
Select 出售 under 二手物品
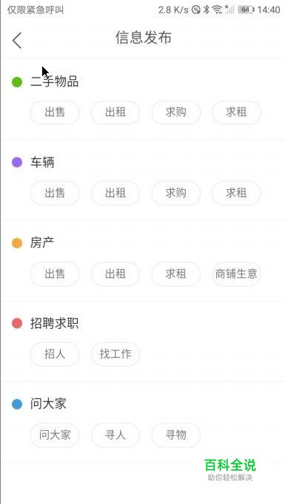click(x=55, y=112)
